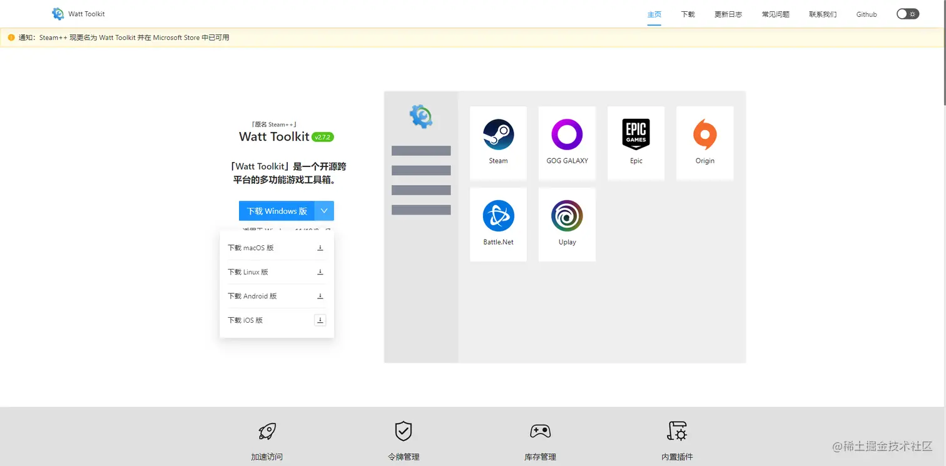Click the orange notification warning icon
The width and height of the screenshot is (946, 466).
(x=11, y=38)
